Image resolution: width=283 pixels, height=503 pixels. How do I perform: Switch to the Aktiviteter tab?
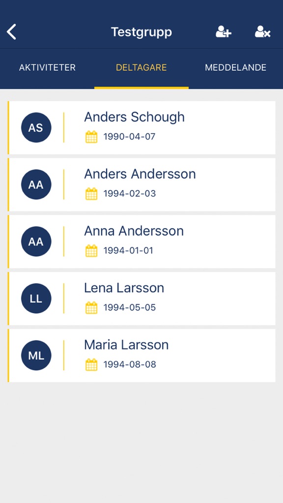click(x=47, y=68)
